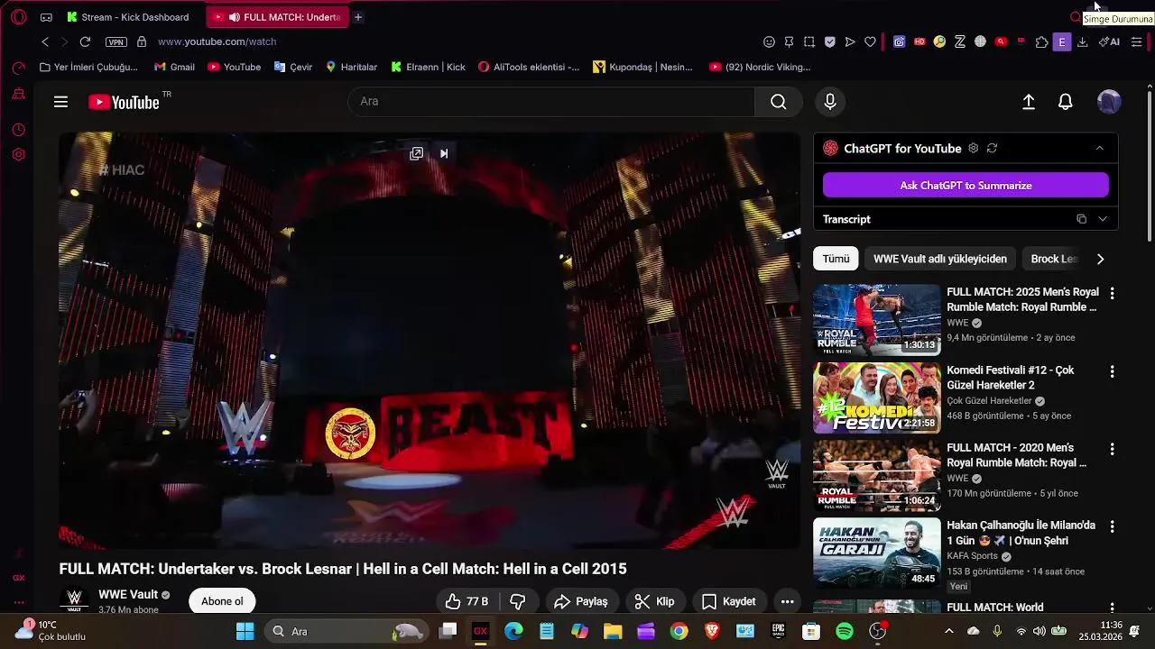Click Ask ChatGPT to Summarize button
The height and width of the screenshot is (649, 1155).
966,186
